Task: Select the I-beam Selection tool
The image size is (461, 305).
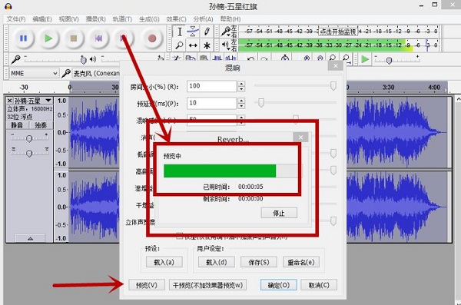Action: tap(179, 31)
